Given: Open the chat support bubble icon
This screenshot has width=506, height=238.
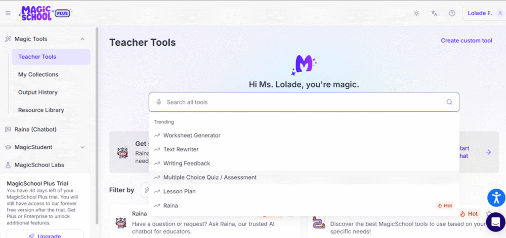Looking at the screenshot, I should 496,222.
